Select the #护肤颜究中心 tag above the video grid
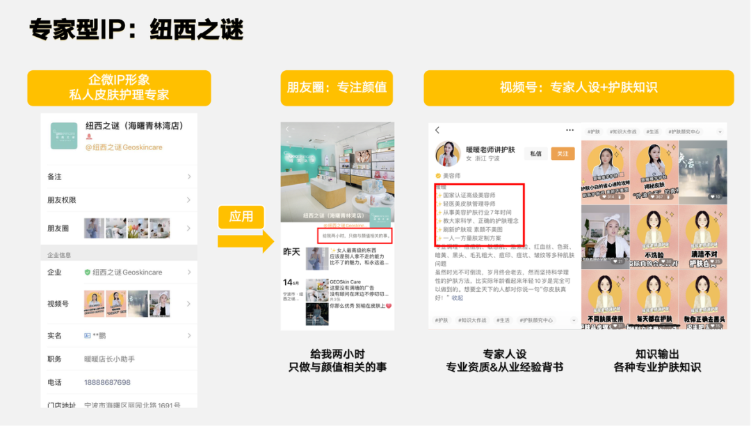Screen dimensions: 751x426 pos(684,131)
